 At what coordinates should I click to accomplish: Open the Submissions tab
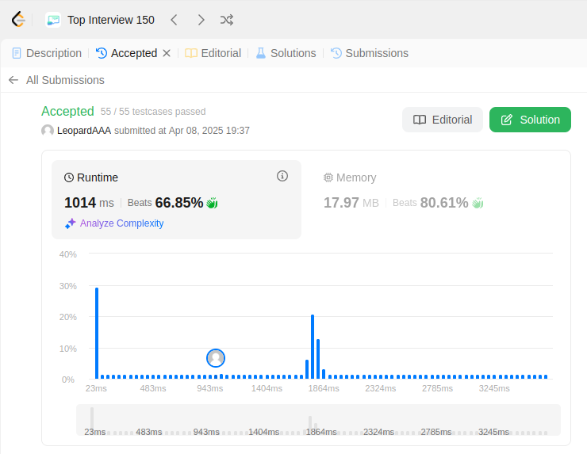(x=370, y=53)
